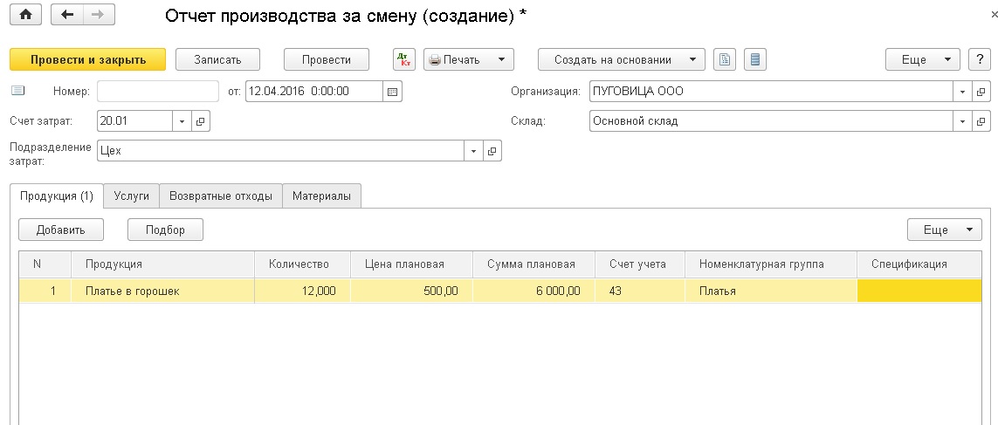Click the back navigation arrow
Screen dimensions: 998x425
67,15
